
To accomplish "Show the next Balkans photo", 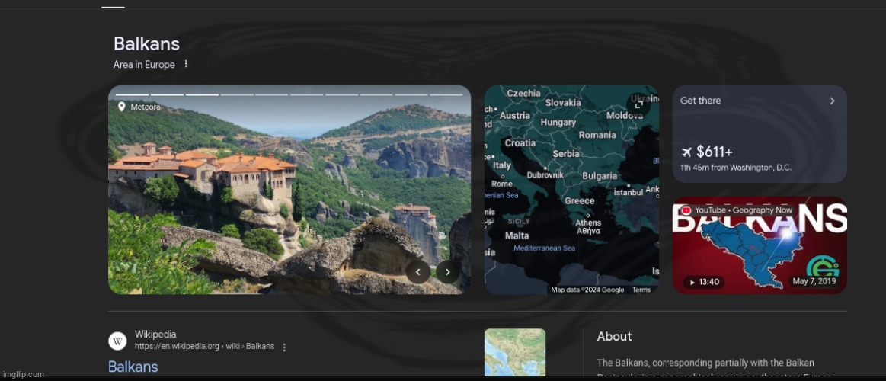I will [x=447, y=272].
